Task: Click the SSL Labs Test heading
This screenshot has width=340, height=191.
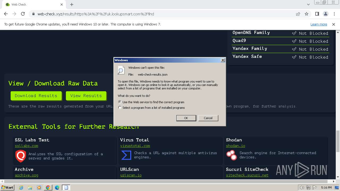Action: pyautogui.click(x=32, y=140)
